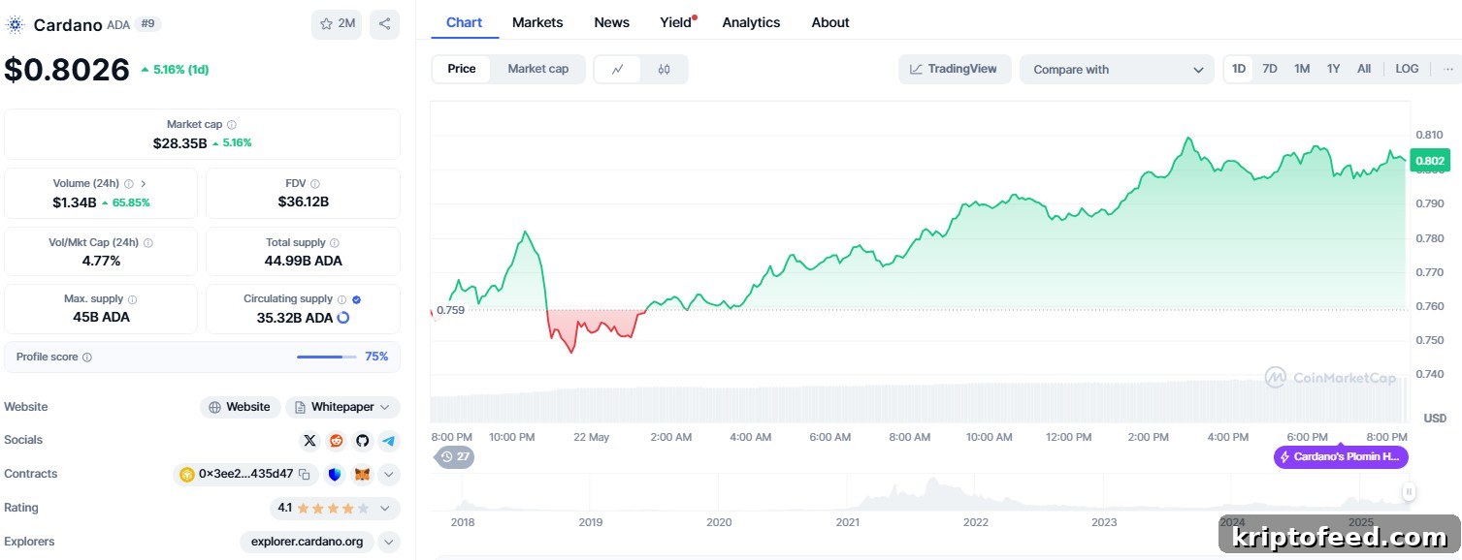
Task: Open Cardano's Reddit social link
Action: (336, 441)
